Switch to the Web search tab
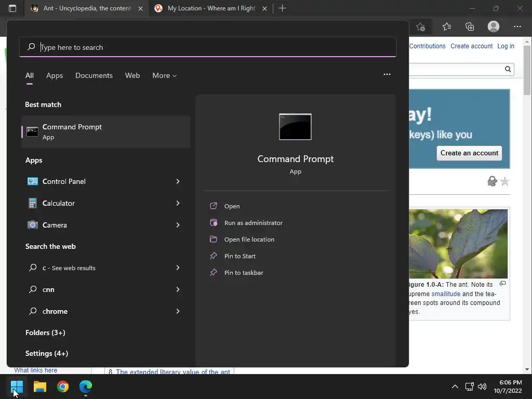 tap(132, 75)
